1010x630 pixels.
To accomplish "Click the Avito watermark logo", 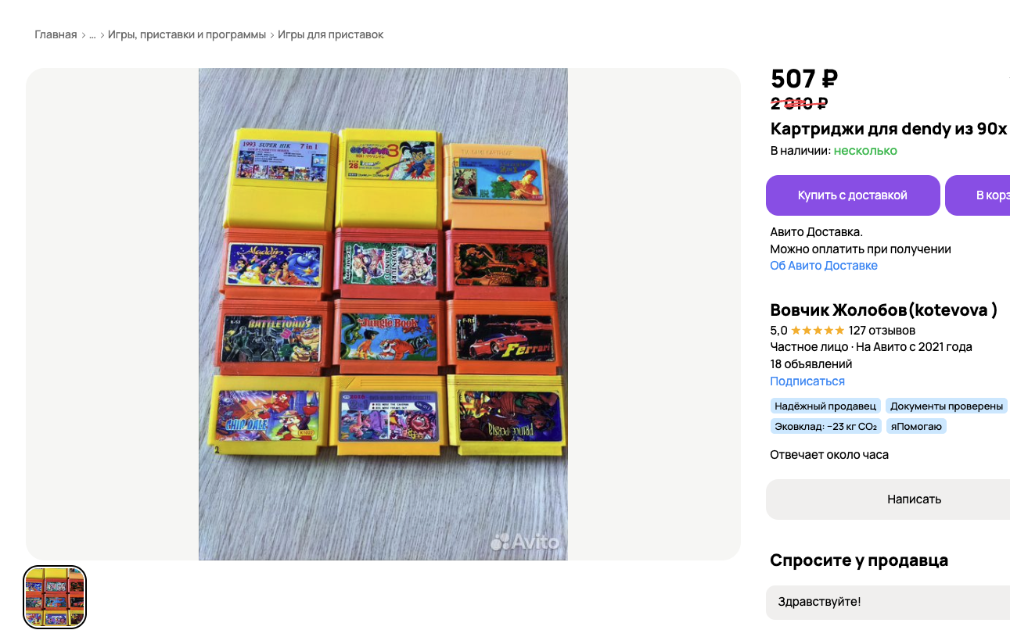I will point(525,542).
